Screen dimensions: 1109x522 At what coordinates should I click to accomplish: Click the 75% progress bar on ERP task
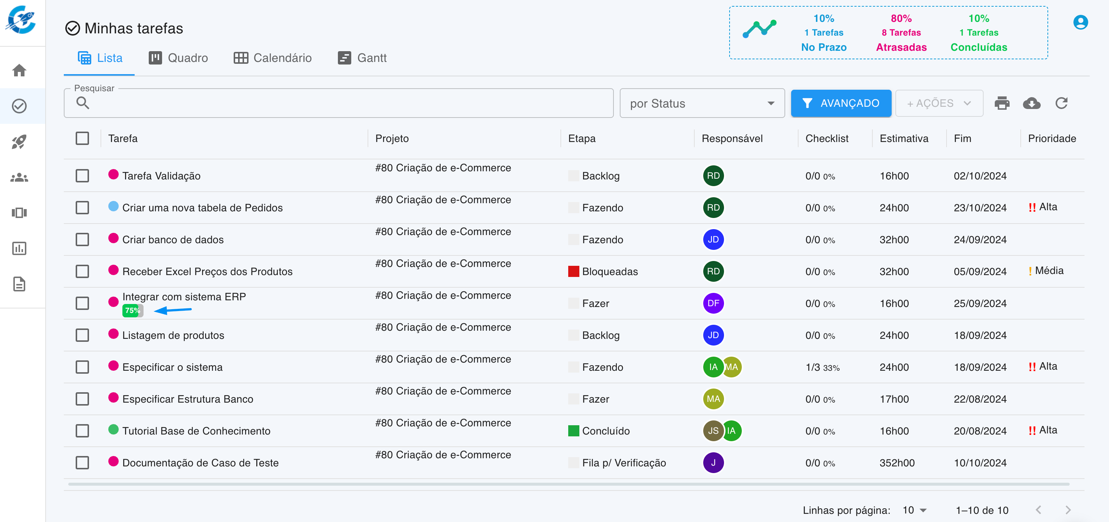133,310
